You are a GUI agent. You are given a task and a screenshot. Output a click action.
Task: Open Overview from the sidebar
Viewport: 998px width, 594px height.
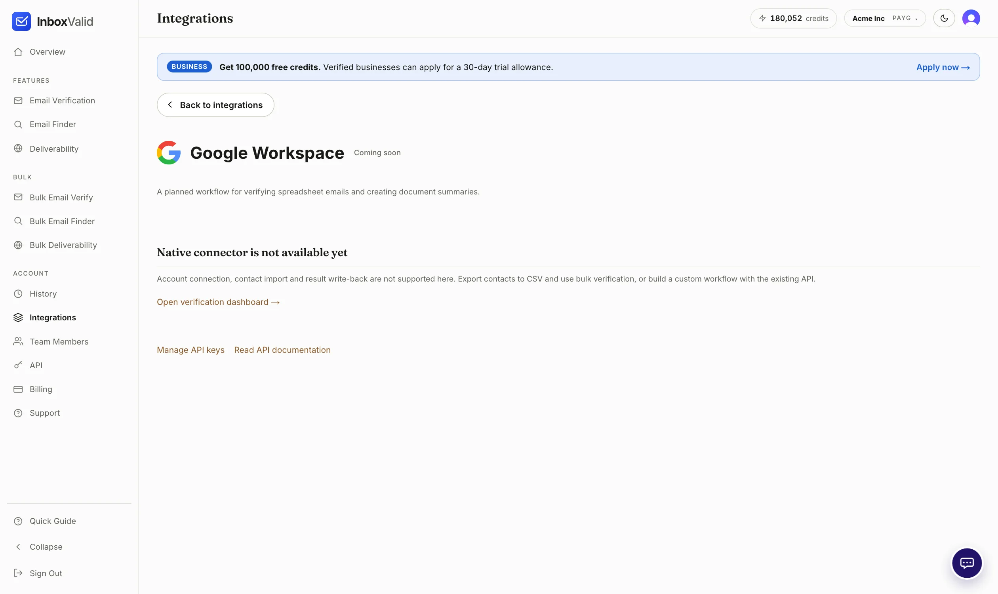coord(47,52)
